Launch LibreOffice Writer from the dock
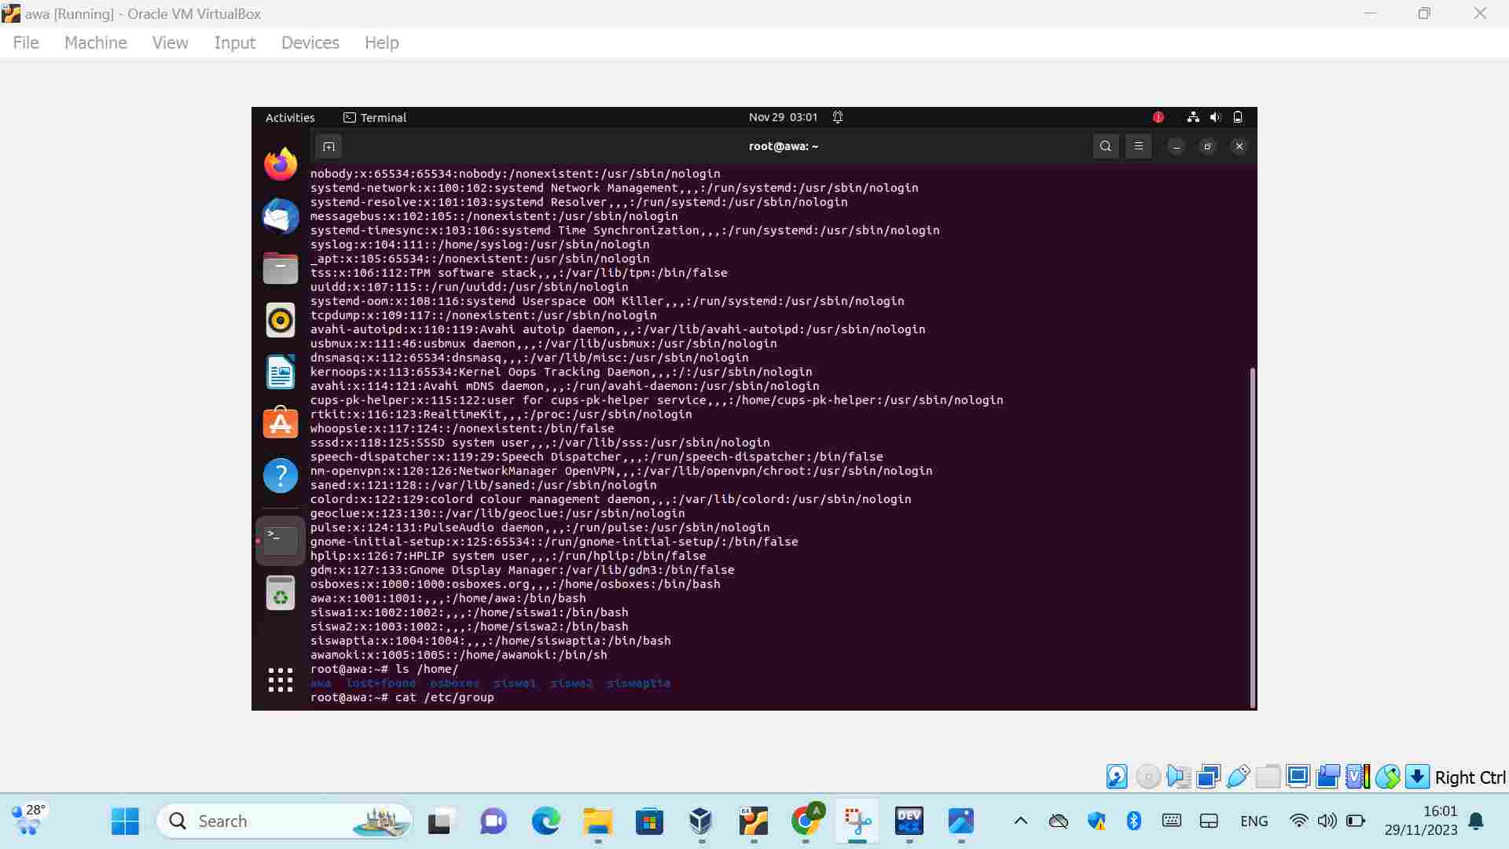 (281, 372)
